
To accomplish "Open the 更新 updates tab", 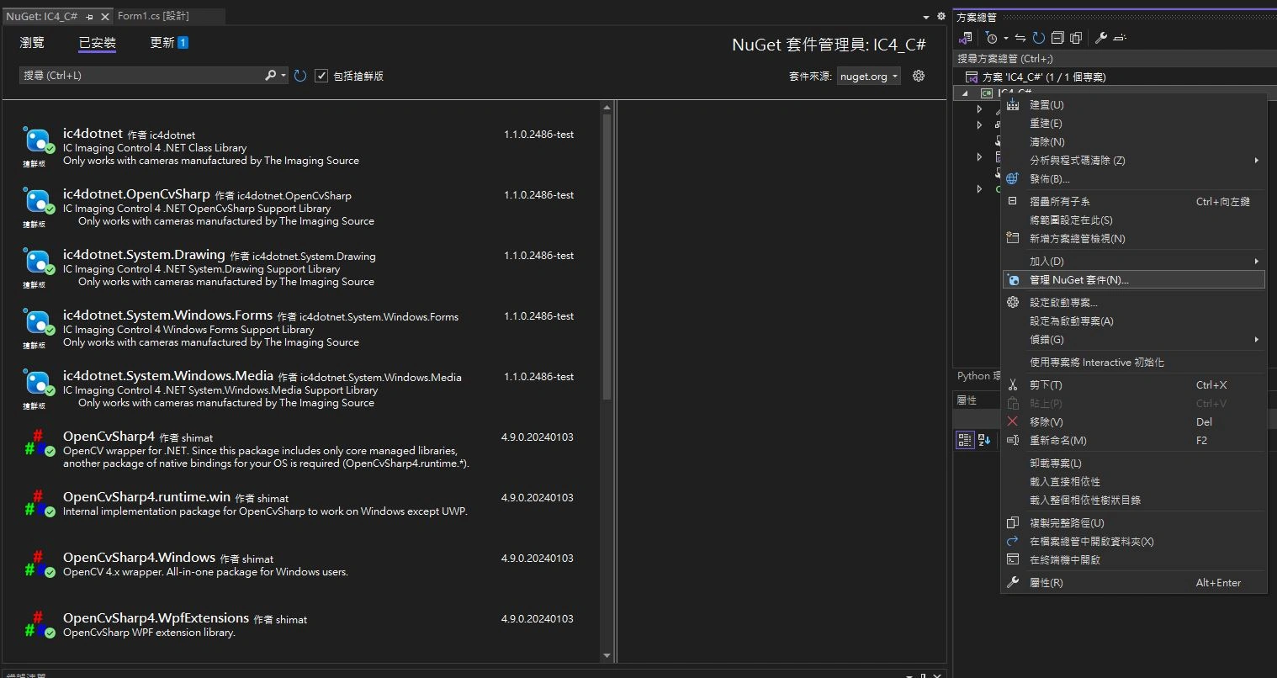I will pyautogui.click(x=162, y=43).
